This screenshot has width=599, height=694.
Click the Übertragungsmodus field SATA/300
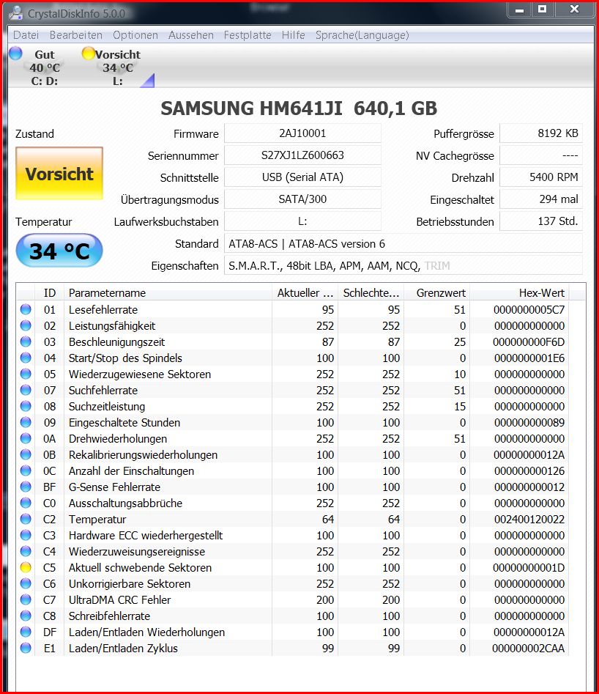[302, 199]
